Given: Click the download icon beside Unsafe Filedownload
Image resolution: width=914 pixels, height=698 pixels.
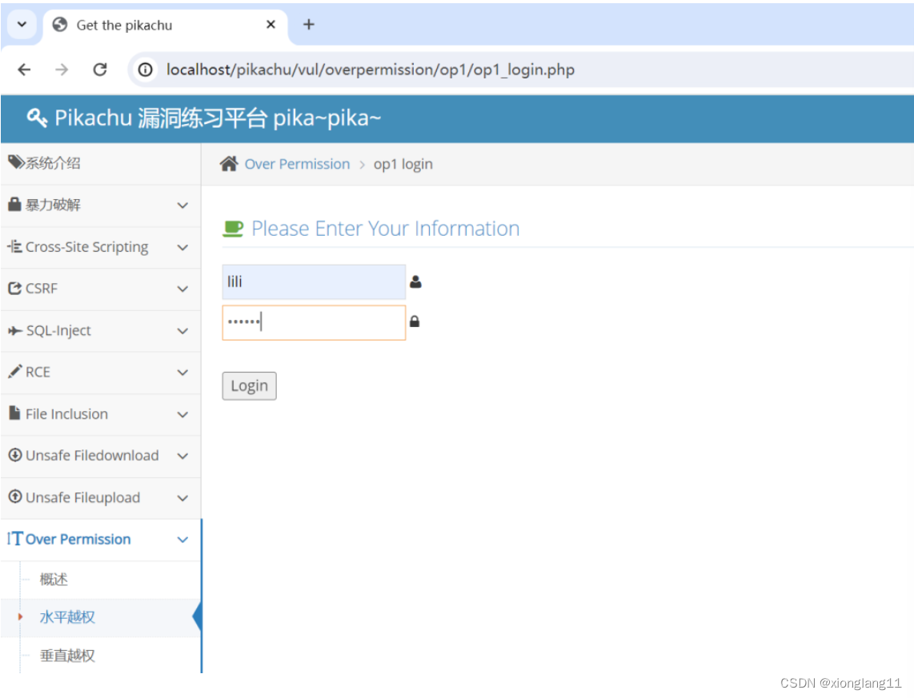Looking at the screenshot, I should pyautogui.click(x=15, y=455).
